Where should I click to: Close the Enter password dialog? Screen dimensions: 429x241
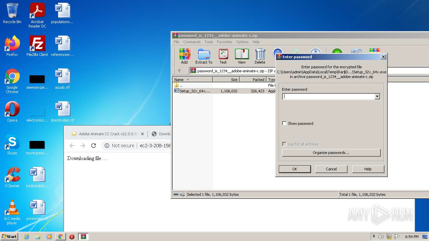(x=383, y=57)
